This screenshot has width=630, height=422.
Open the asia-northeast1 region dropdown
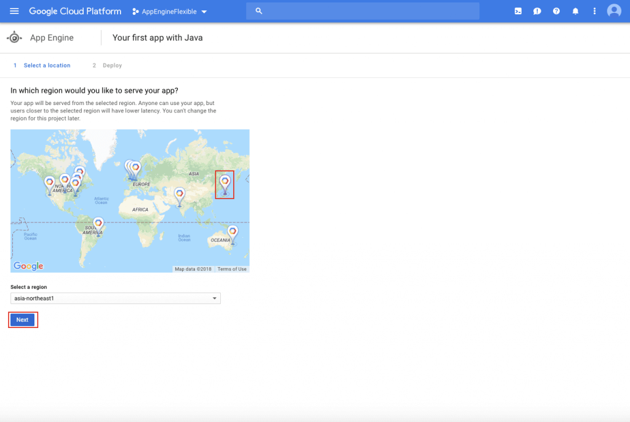pyautogui.click(x=115, y=298)
